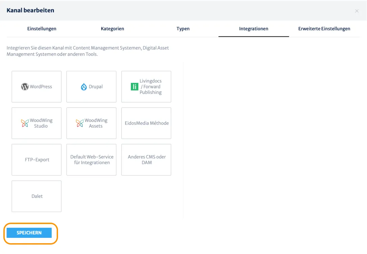Open the Kategorien tab
This screenshot has width=367, height=254.
(112, 29)
